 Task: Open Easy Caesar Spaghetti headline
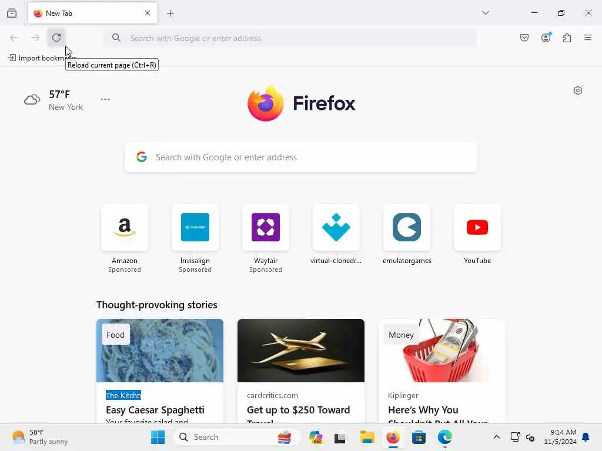click(x=155, y=410)
